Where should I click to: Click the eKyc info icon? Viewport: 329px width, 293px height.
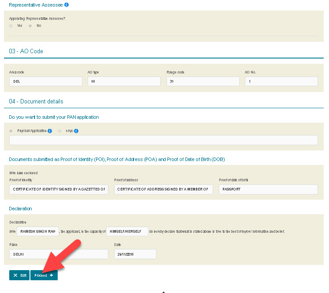(76, 131)
